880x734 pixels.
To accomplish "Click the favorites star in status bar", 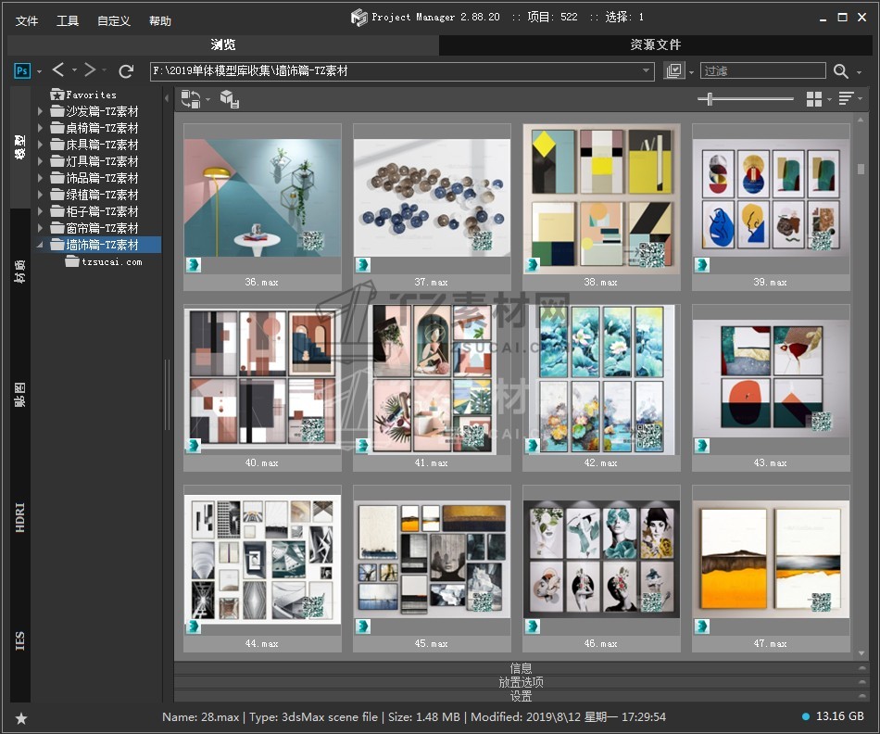I will click(21, 718).
